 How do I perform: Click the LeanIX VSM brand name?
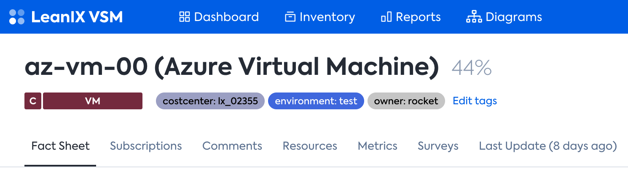(77, 17)
